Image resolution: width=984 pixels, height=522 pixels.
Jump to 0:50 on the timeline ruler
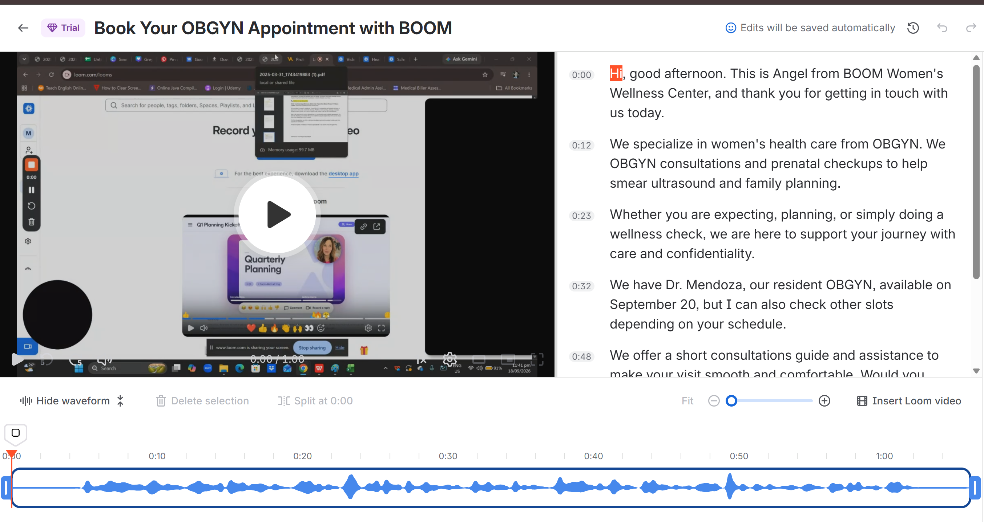[x=739, y=456]
